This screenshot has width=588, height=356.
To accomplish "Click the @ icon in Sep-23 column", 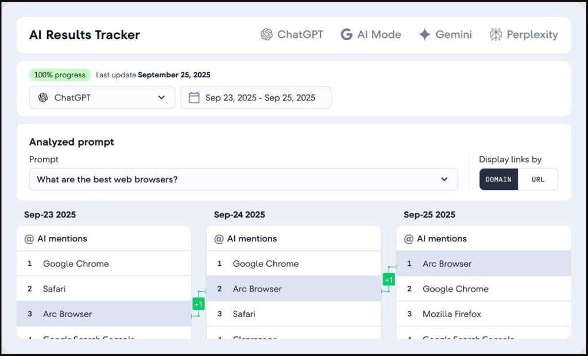I will click(x=29, y=238).
